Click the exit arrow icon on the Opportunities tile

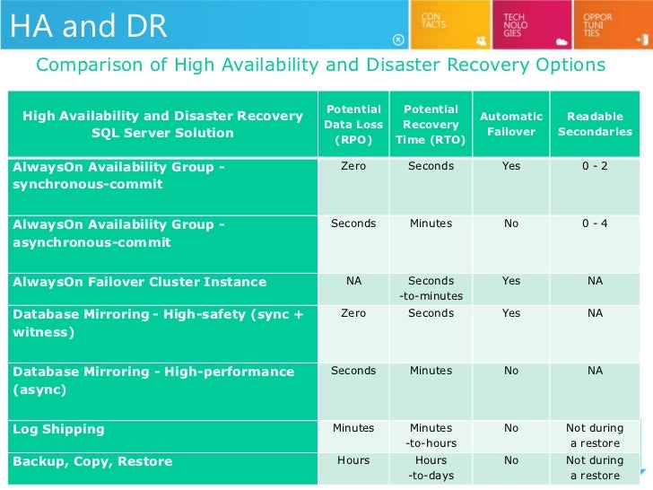click(x=642, y=40)
